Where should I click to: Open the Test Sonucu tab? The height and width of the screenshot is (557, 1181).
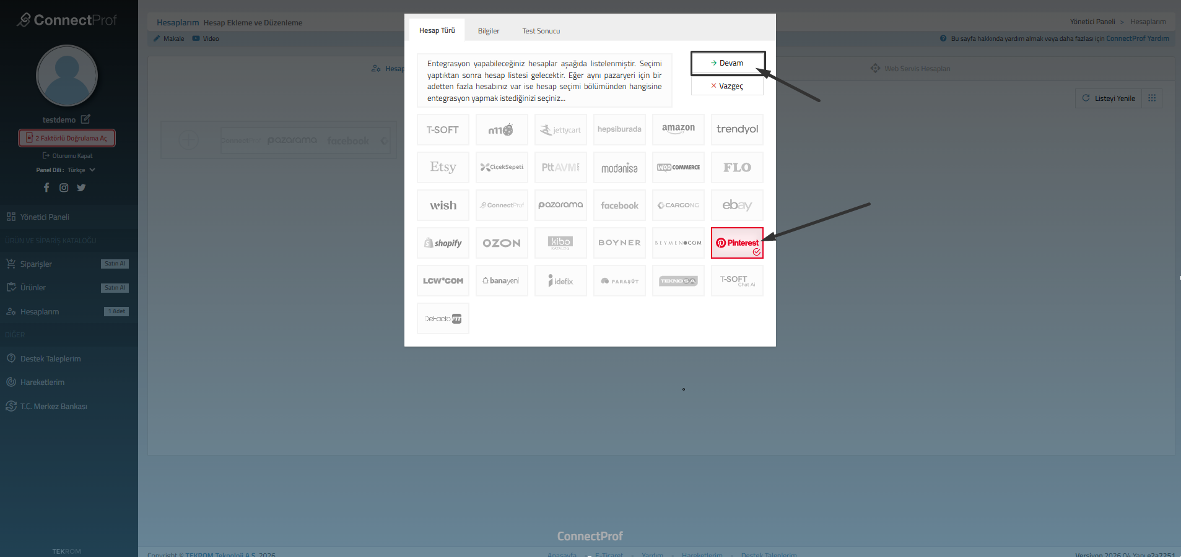tap(541, 31)
